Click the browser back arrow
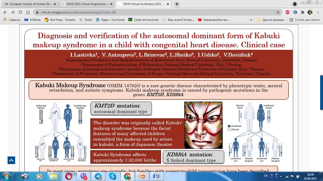The image size is (323, 181). click(5, 12)
